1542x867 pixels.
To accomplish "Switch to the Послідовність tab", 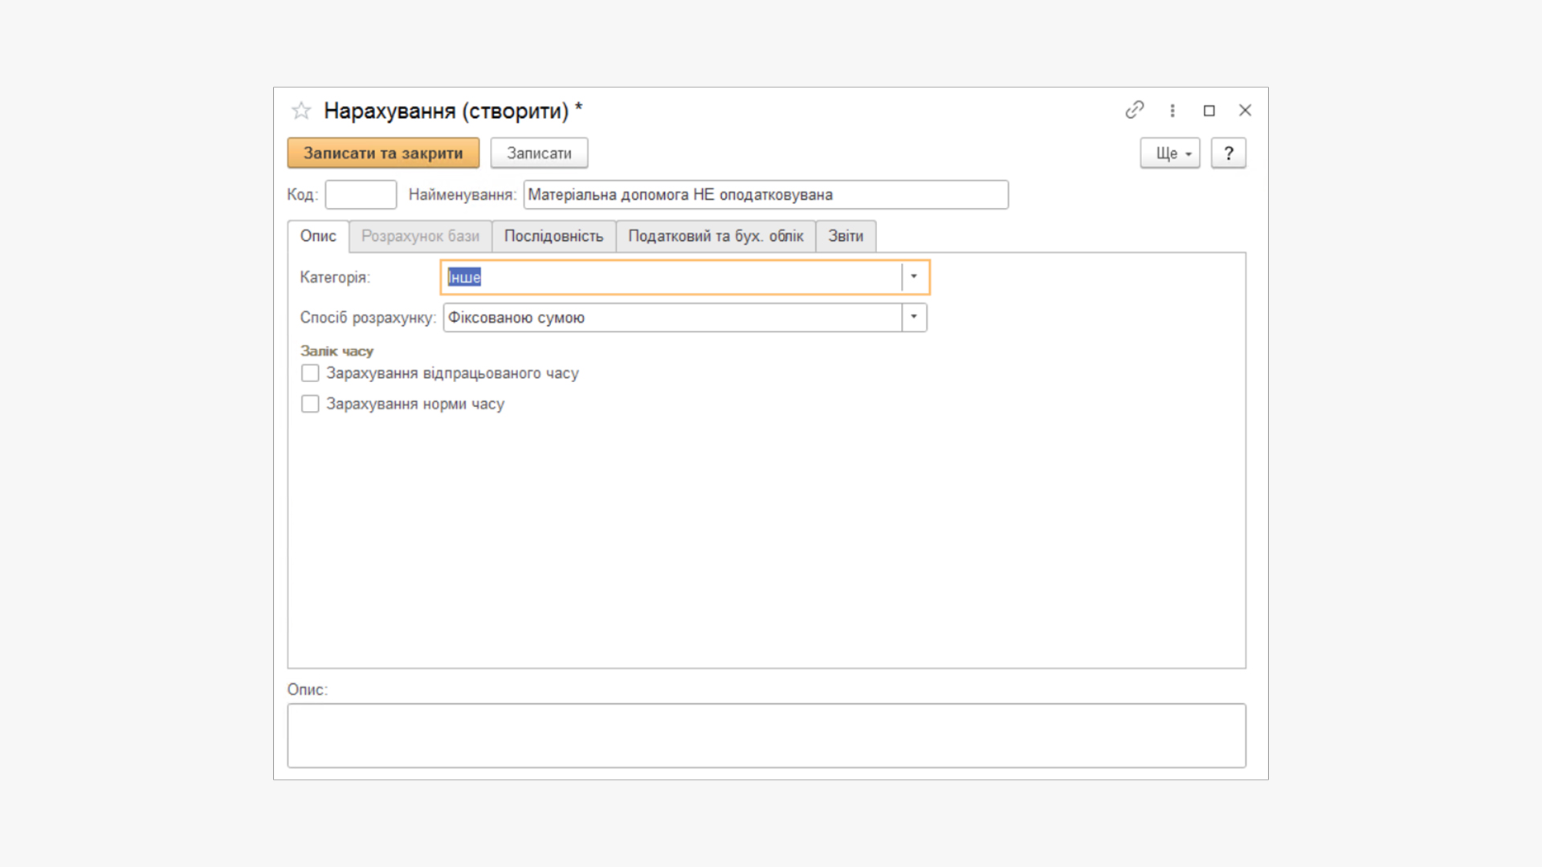I will (x=553, y=236).
